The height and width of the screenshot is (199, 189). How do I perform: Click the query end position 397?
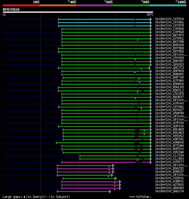[149, 14]
